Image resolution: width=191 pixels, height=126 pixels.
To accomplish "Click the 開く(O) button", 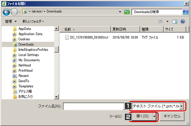I will [142, 116].
